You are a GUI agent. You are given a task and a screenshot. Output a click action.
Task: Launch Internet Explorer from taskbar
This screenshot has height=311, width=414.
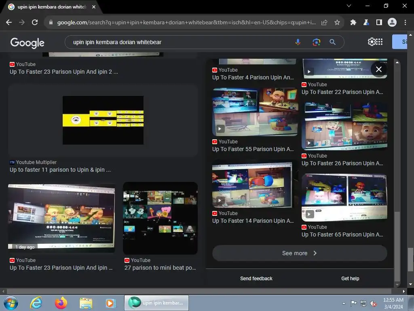(x=36, y=303)
